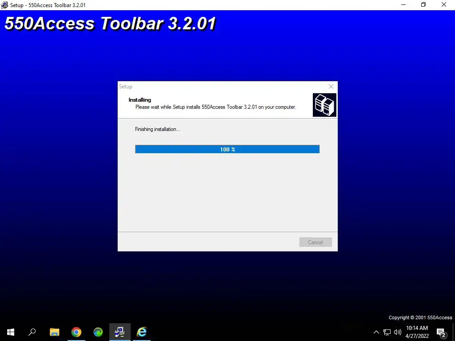Select the running Setup installer taskbar icon
The height and width of the screenshot is (341, 455).
point(120,332)
